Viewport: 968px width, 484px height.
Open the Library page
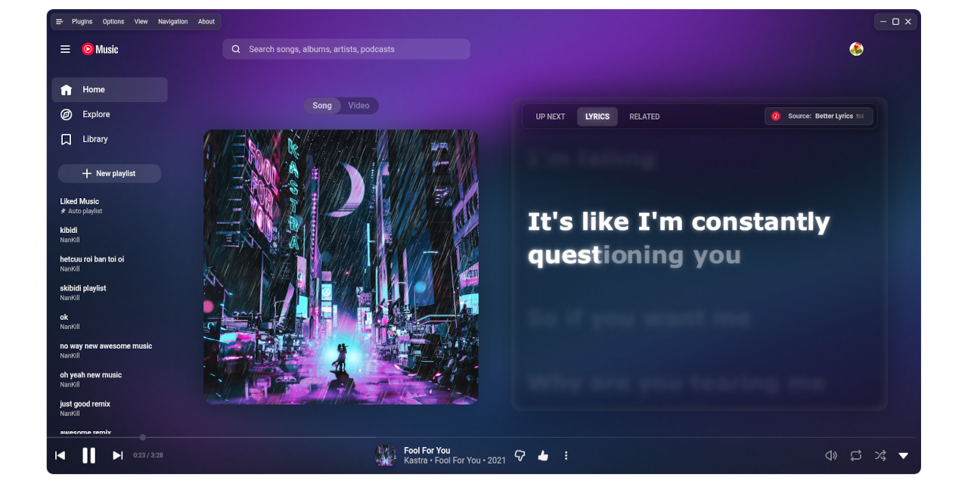pos(110,139)
